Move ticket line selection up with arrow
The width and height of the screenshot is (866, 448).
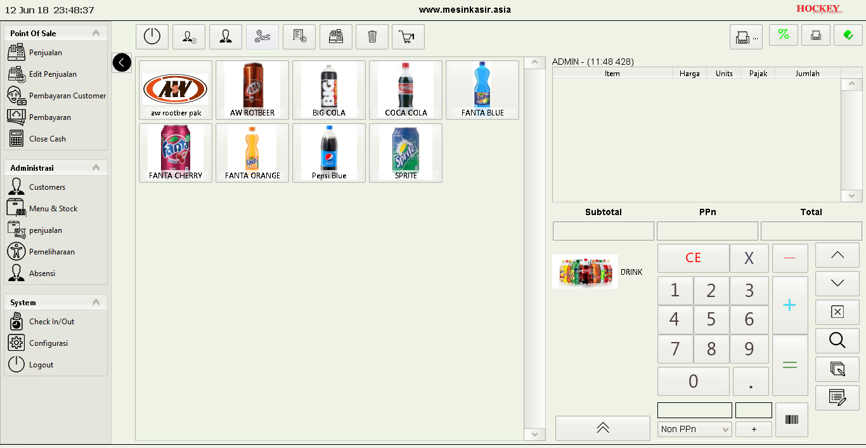pyautogui.click(x=837, y=255)
